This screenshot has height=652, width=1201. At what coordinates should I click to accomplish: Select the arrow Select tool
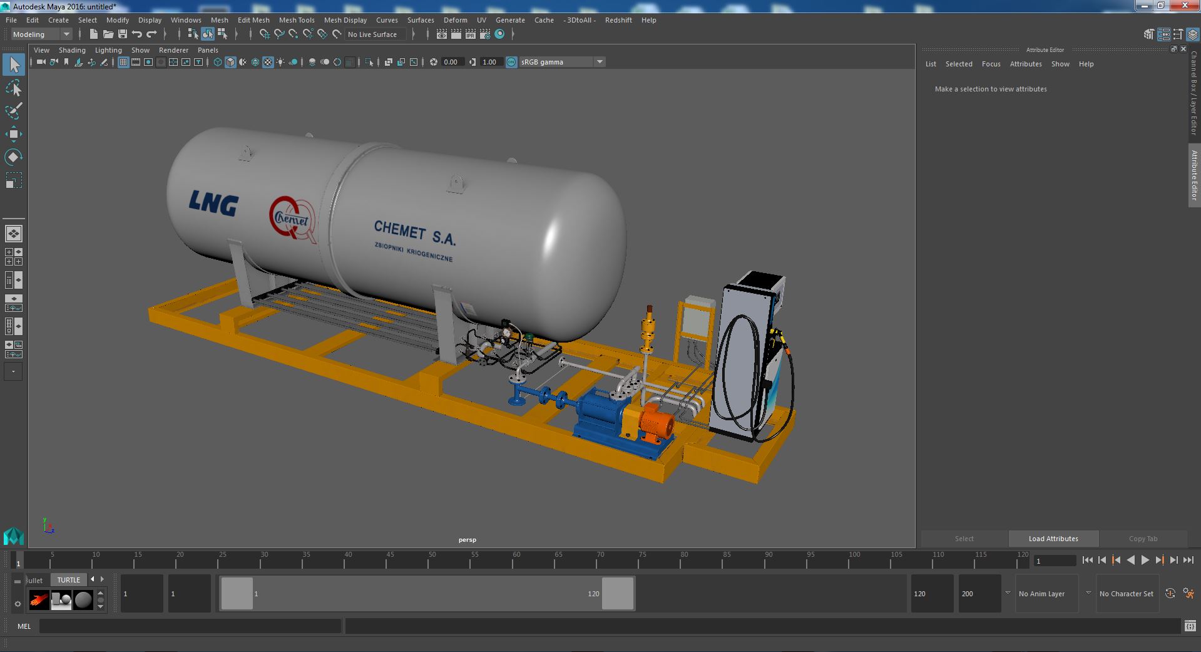pyautogui.click(x=14, y=65)
